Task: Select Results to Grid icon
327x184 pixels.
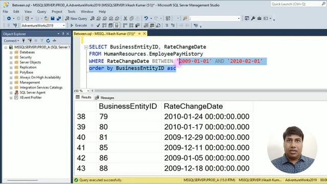Action: point(152,26)
